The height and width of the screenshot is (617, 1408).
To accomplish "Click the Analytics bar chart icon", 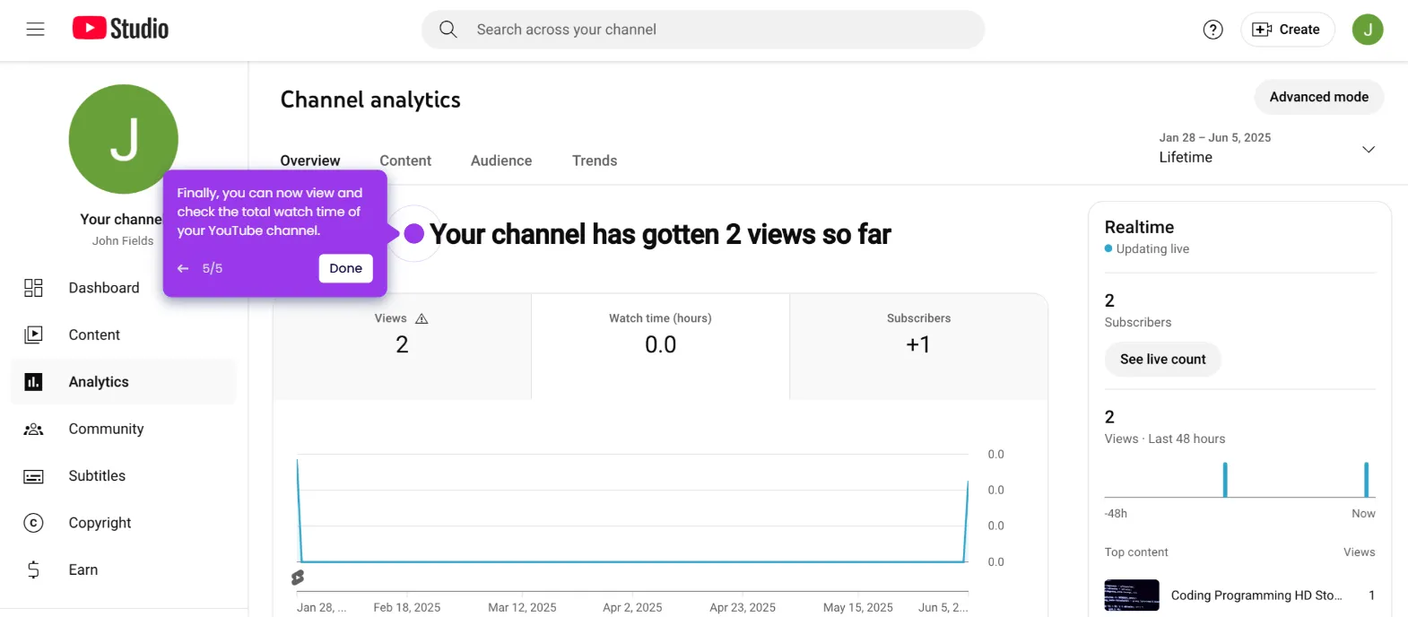I will pos(33,382).
